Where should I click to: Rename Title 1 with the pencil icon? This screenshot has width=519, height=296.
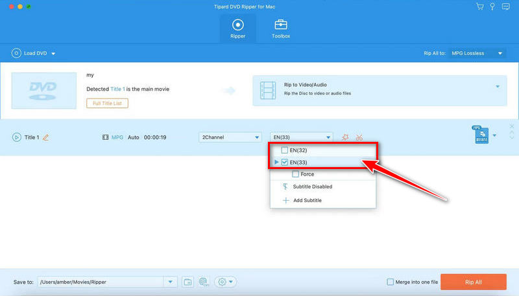45,137
